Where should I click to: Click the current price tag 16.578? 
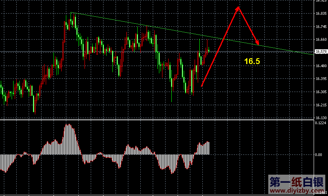[320, 52]
